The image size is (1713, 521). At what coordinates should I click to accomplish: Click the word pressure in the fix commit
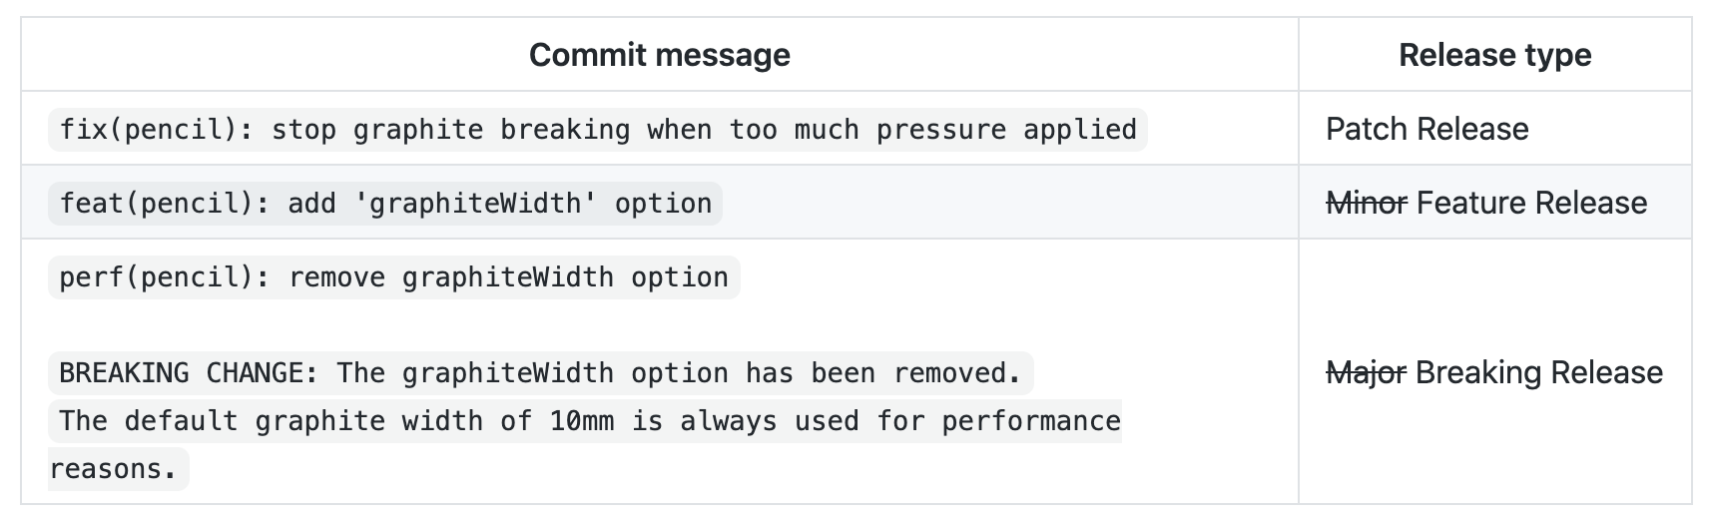[x=941, y=130]
